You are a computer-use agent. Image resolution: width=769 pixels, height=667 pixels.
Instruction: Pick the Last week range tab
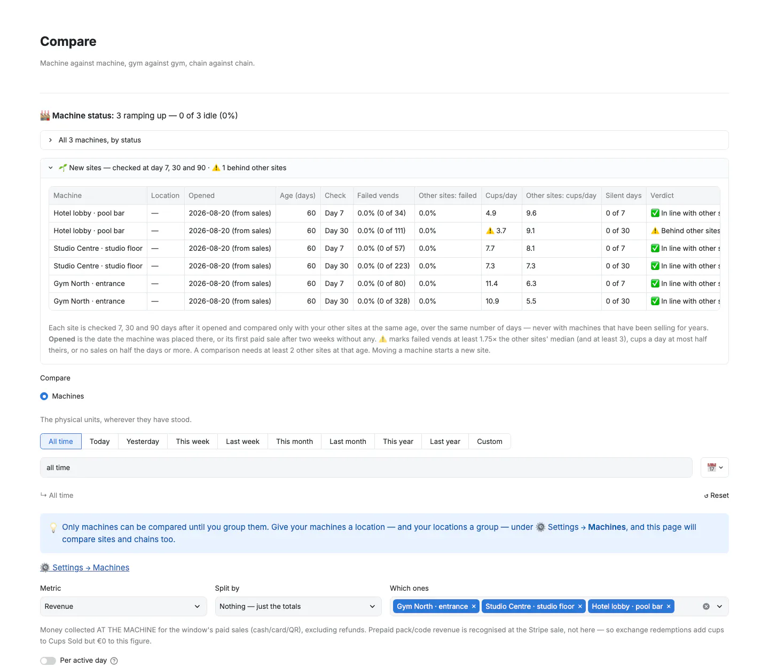point(242,441)
